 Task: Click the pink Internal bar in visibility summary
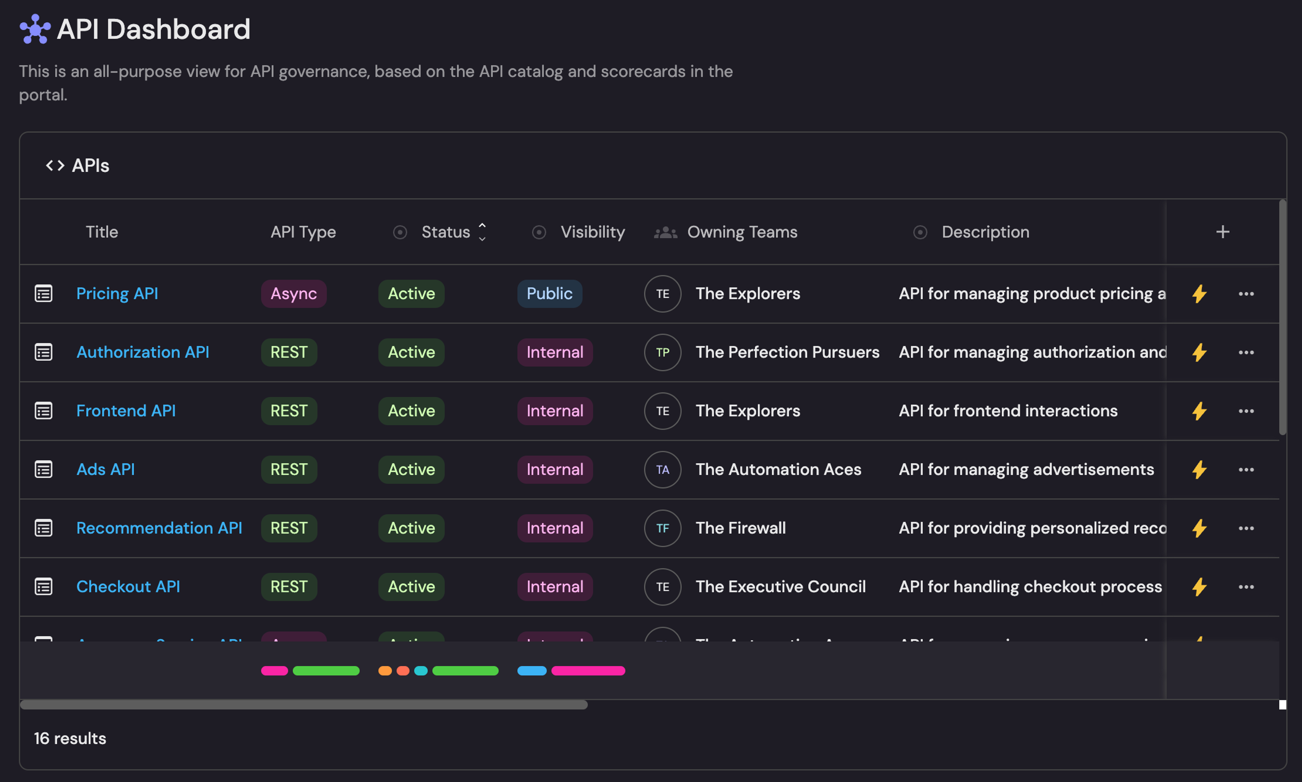(x=588, y=671)
